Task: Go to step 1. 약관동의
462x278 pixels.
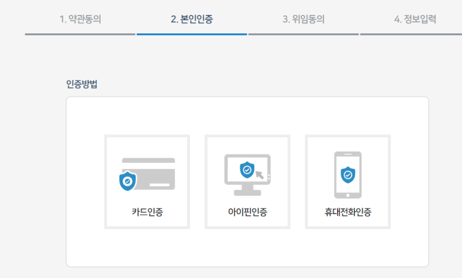Action: (80, 20)
